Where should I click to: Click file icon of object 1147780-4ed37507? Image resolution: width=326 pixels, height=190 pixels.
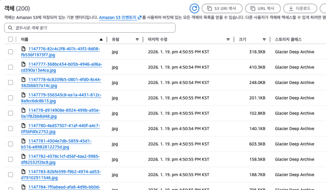[x=24, y=126]
